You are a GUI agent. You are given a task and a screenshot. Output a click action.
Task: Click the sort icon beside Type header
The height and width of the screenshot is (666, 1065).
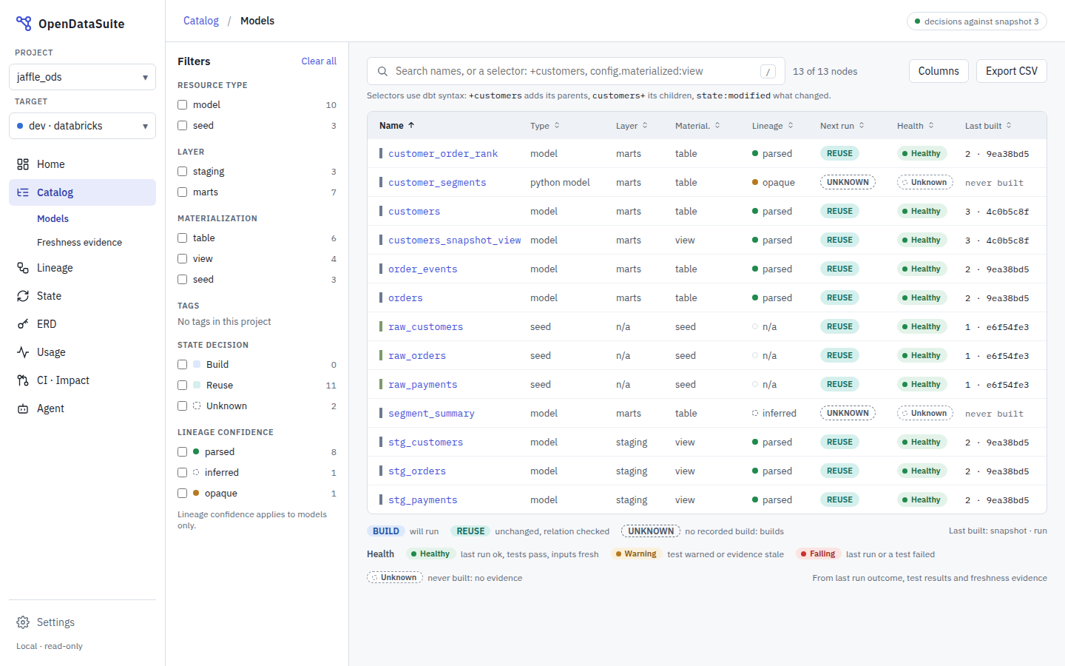coord(557,126)
